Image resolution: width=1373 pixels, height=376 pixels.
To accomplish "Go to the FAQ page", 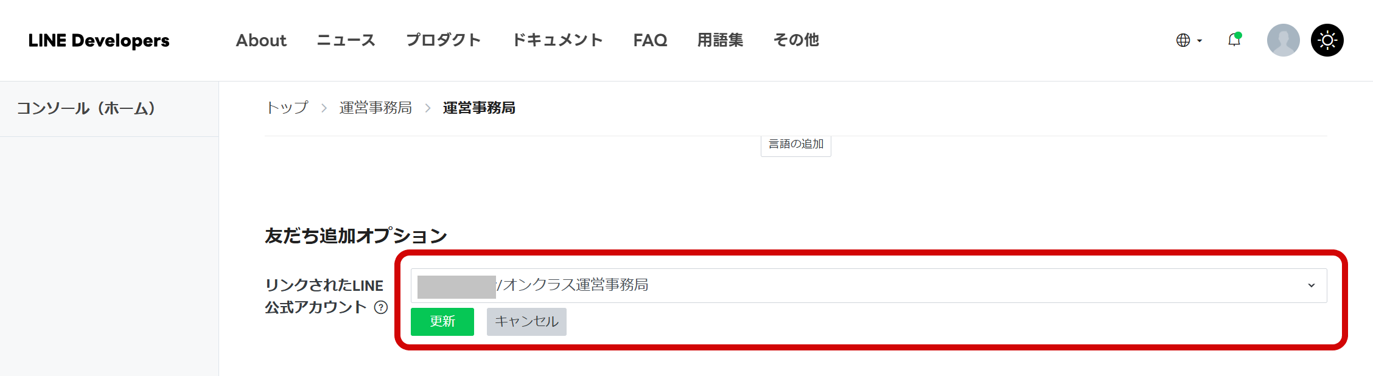I will pos(650,41).
